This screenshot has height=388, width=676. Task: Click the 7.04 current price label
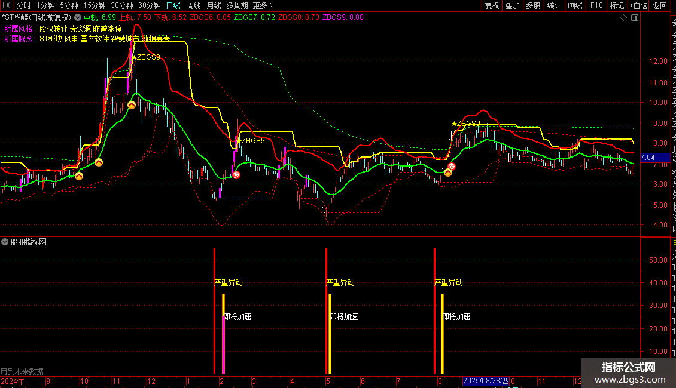[655, 158]
